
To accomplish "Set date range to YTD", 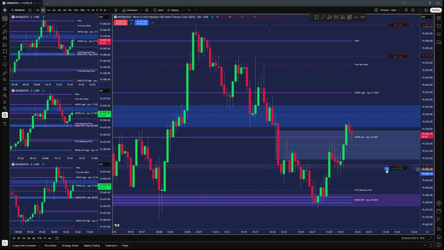I will [x=39, y=238].
